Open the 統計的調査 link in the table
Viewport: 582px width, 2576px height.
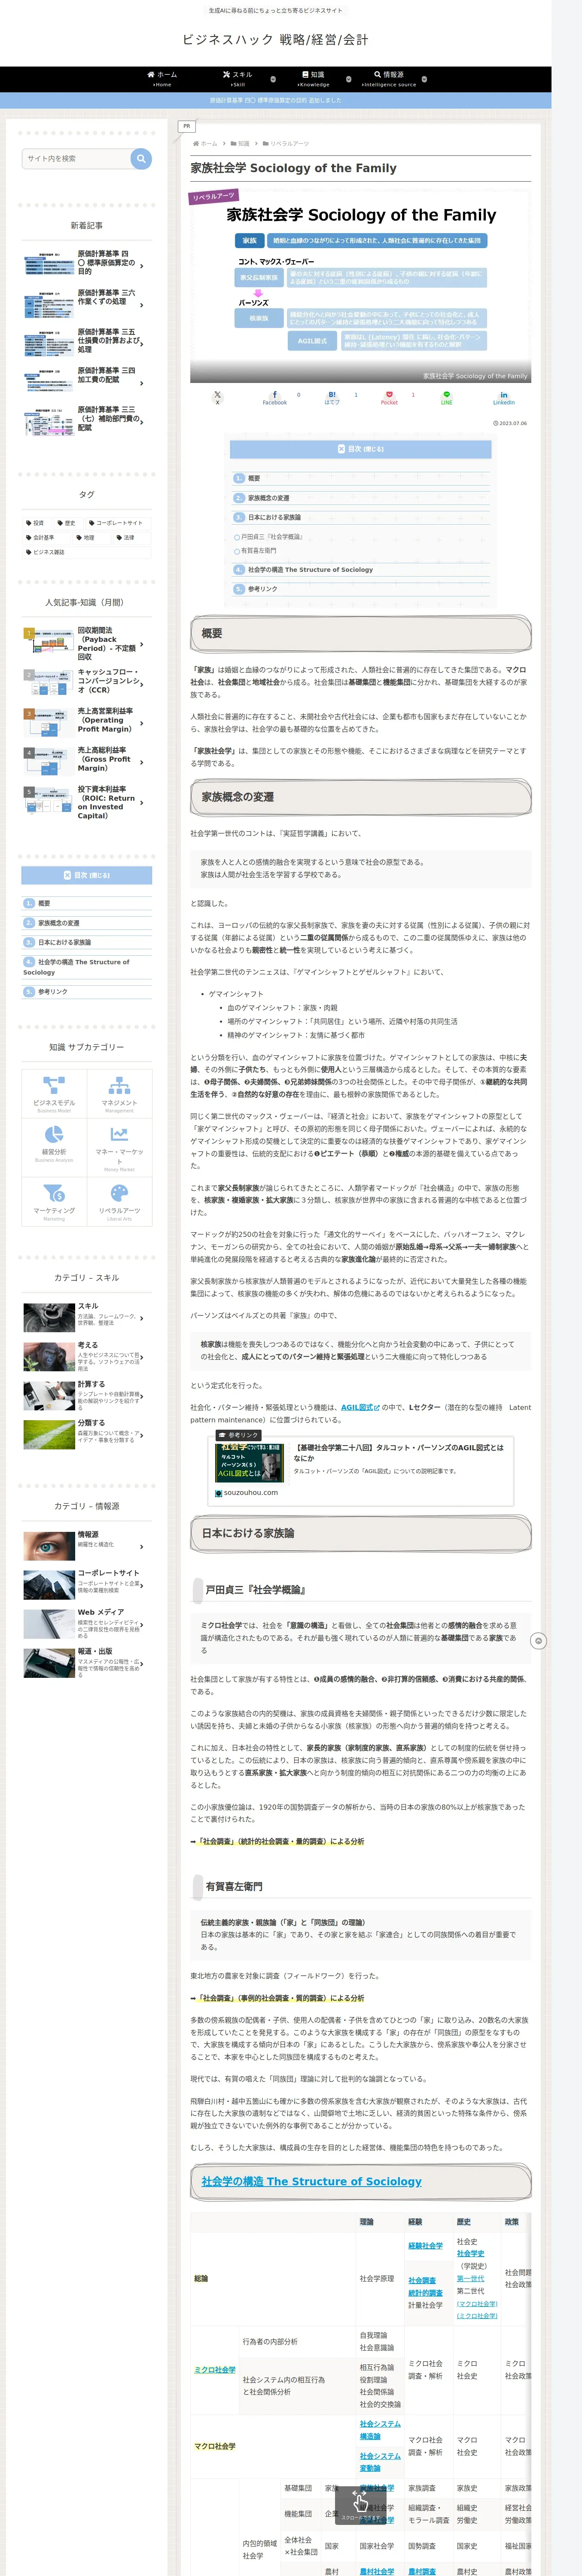[x=425, y=2293]
